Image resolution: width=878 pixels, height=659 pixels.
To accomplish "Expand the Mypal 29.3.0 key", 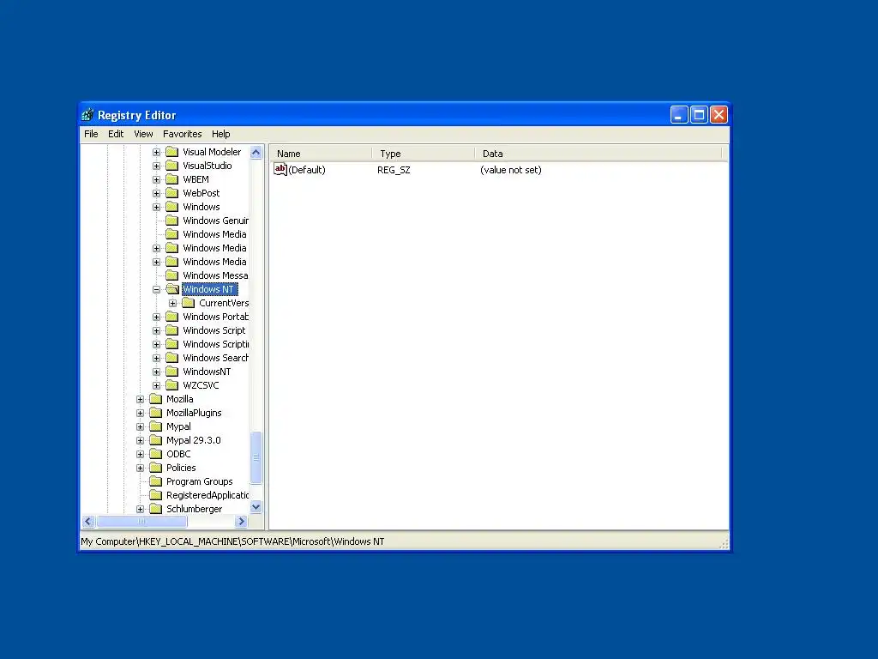I will [x=141, y=440].
